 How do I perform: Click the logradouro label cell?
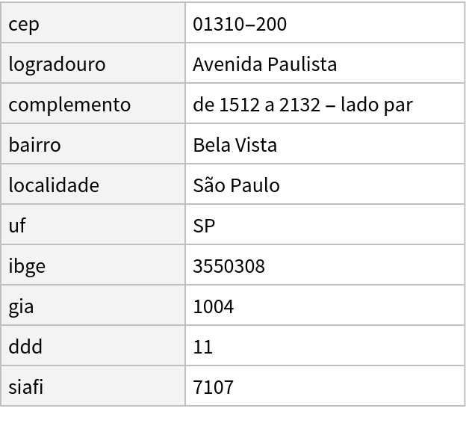tap(57, 64)
